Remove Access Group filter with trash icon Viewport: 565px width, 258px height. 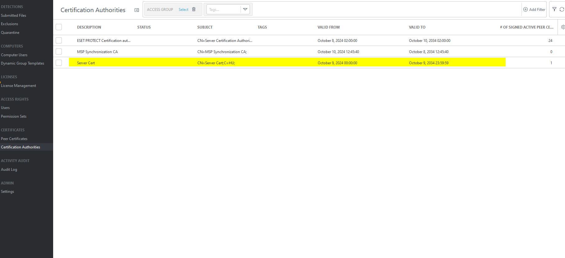point(194,9)
